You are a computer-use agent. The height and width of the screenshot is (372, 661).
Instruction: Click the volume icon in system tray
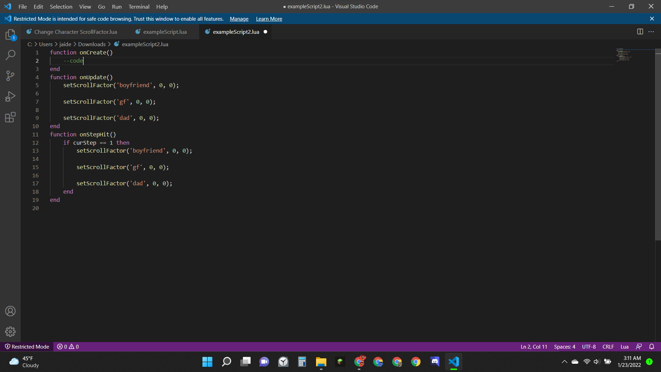point(596,362)
